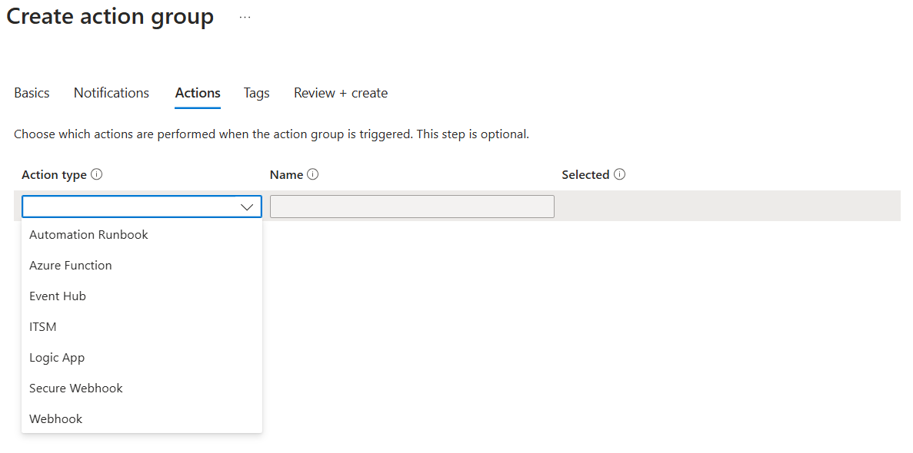Select the Actions tab
This screenshot has width=913, height=453.
[x=198, y=93]
